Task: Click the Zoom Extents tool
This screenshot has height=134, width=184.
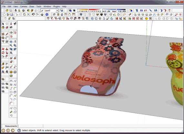Action: (x=11, y=53)
